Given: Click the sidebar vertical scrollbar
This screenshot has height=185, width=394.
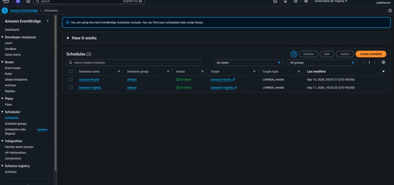Looking at the screenshot, I should 56,93.
